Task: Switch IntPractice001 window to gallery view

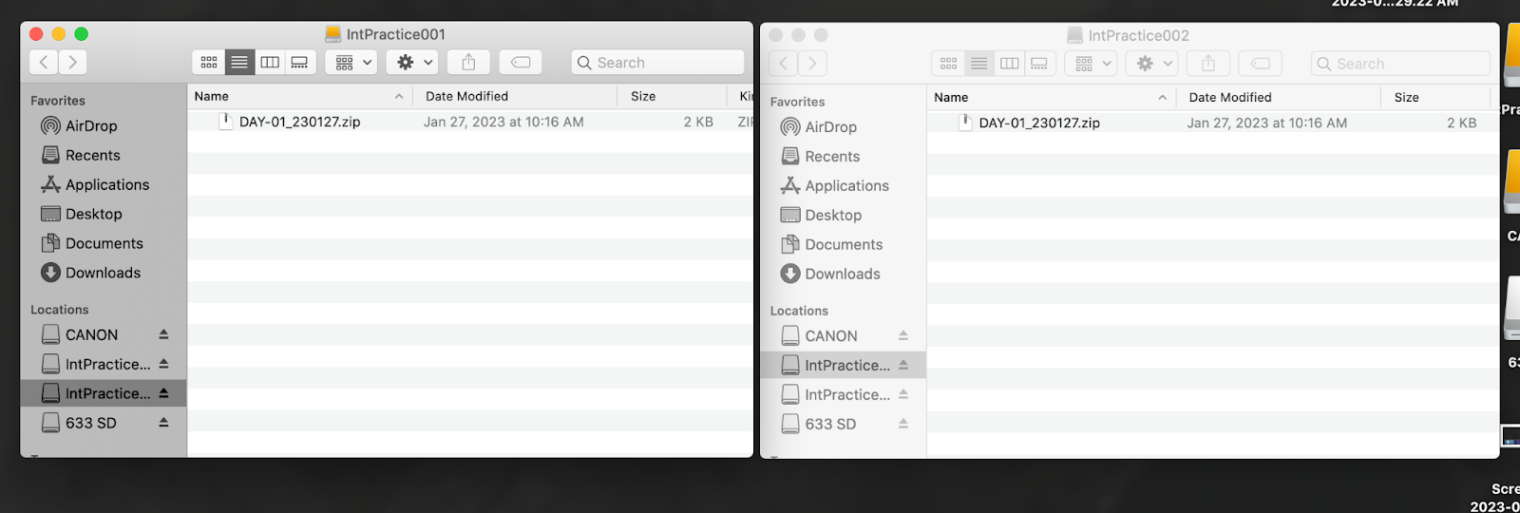Action: (x=300, y=63)
